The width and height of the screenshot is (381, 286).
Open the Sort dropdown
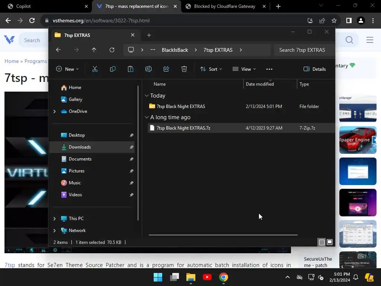pos(211,69)
